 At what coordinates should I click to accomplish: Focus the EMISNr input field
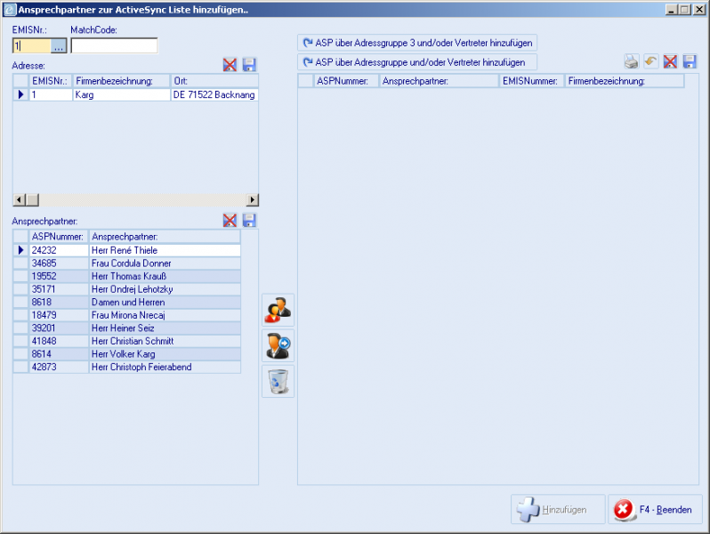32,45
